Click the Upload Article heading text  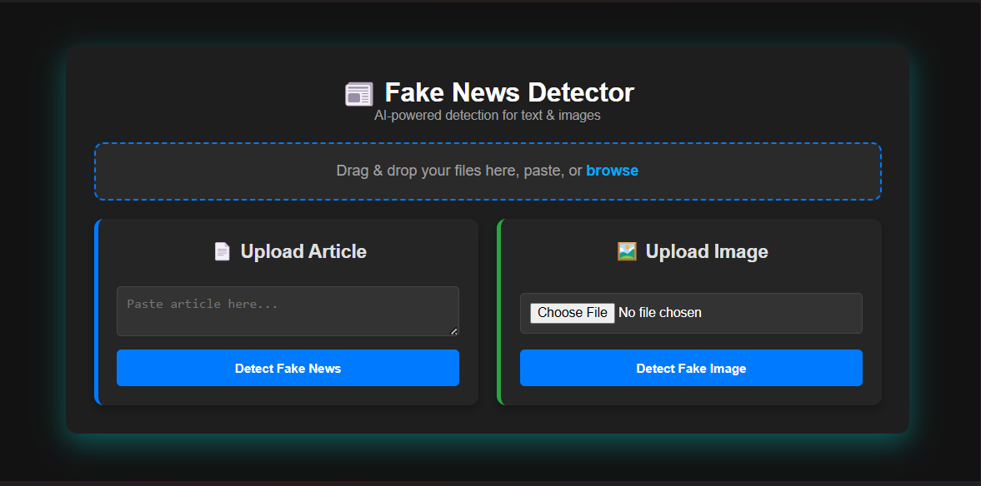303,252
